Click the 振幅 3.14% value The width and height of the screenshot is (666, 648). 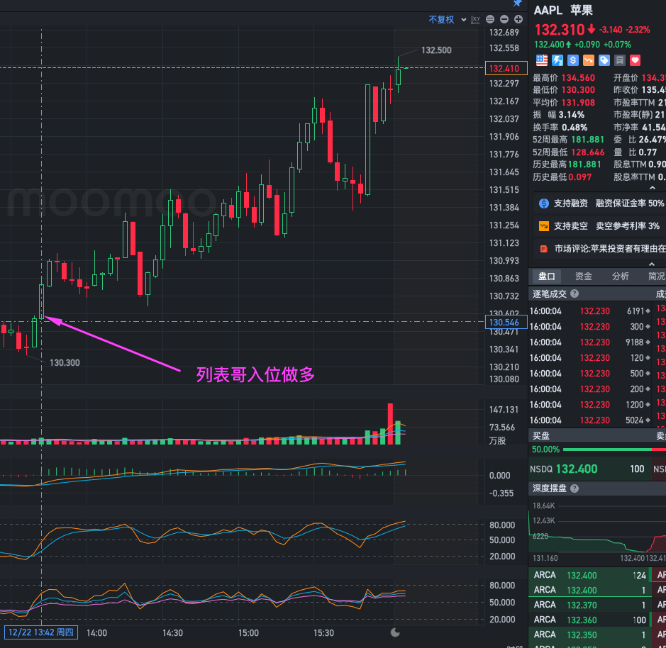571,115
